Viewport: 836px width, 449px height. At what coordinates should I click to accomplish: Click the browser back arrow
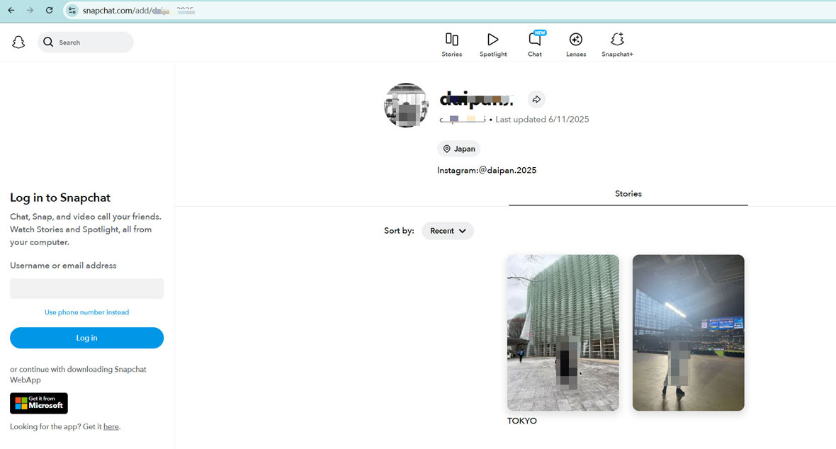(11, 10)
